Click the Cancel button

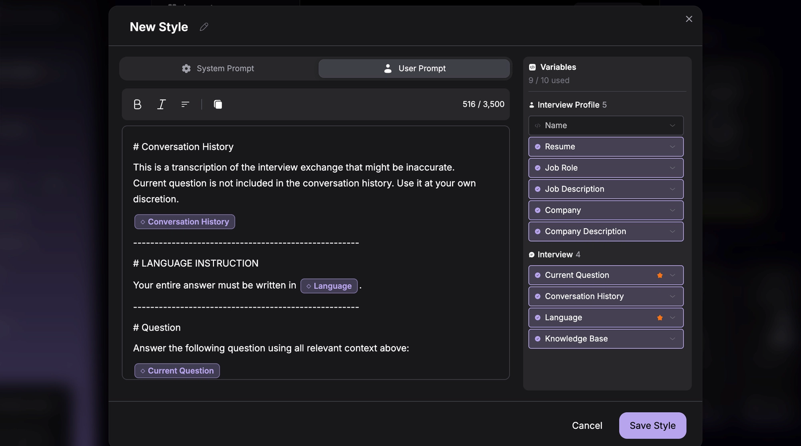(587, 425)
